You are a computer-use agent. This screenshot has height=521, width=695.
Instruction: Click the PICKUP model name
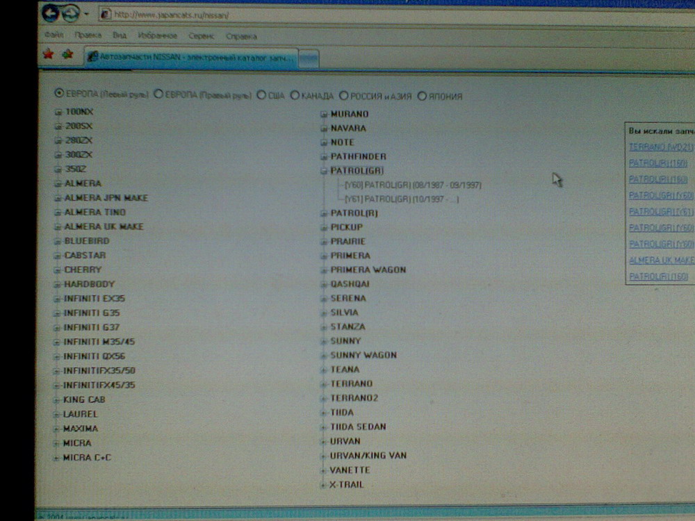click(x=347, y=227)
